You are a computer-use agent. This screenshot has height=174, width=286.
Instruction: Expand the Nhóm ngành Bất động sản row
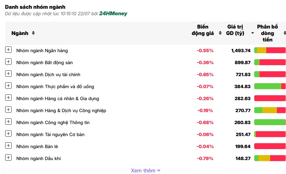click(x=8, y=62)
